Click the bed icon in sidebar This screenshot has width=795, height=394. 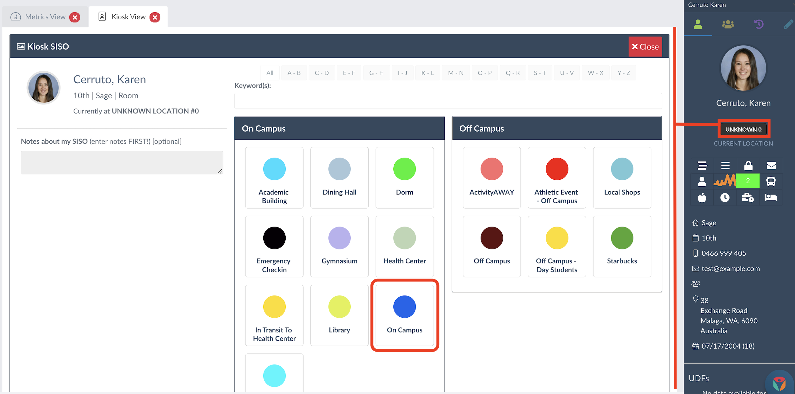click(x=771, y=198)
